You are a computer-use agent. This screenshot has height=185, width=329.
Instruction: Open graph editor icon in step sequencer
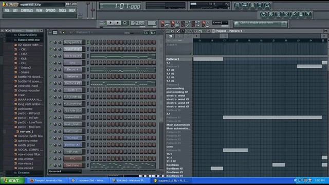[x=146, y=32]
